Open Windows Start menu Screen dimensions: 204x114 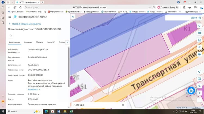pyautogui.click(x=3, y=111)
